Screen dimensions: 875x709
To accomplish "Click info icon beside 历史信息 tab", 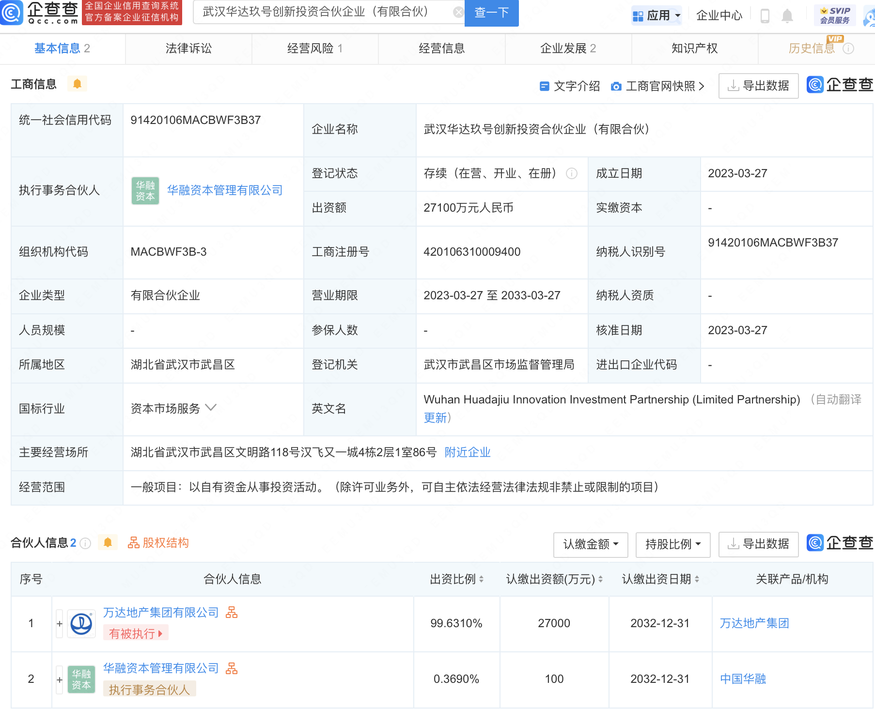I will click(x=848, y=48).
